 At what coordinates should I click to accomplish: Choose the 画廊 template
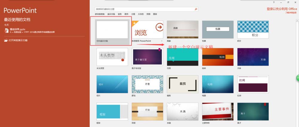click(182, 30)
